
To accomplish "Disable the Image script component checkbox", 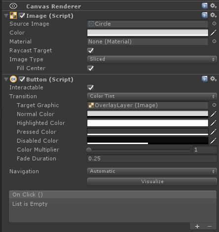I will click(x=22, y=16).
